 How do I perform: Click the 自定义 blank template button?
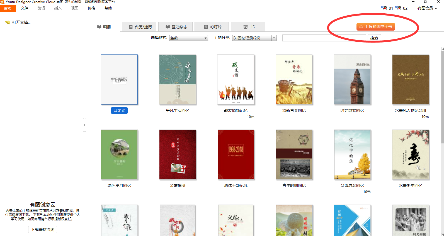119,110
